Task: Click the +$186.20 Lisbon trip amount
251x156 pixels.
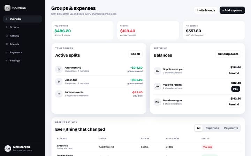Action: click(136, 80)
